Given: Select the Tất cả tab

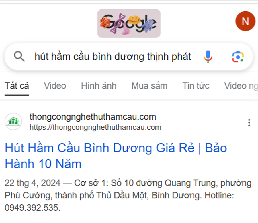Looking at the screenshot, I should pyautogui.click(x=17, y=86).
